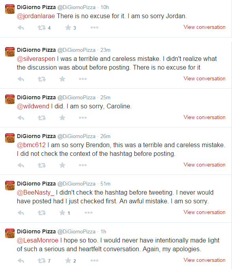Retweet the @jordanlarae apology tweet
232x269 pixels.
(41, 28)
